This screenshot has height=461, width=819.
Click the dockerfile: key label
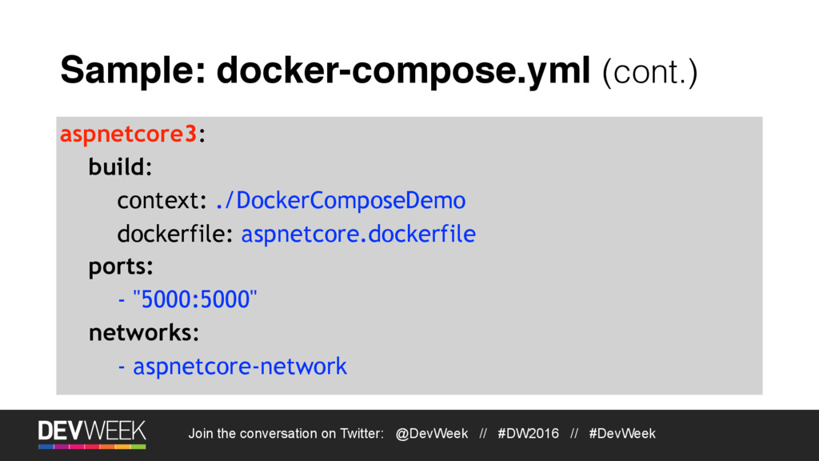point(174,234)
